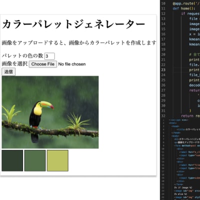Viewport: 200px width, 200px height.
Task: Click the 'No file chosen' text
Action: (72, 64)
